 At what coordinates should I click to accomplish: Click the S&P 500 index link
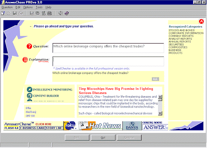[30, 116]
